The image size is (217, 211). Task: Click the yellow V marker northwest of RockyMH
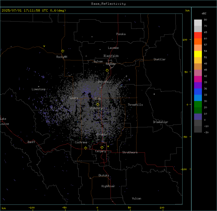pos(44,46)
